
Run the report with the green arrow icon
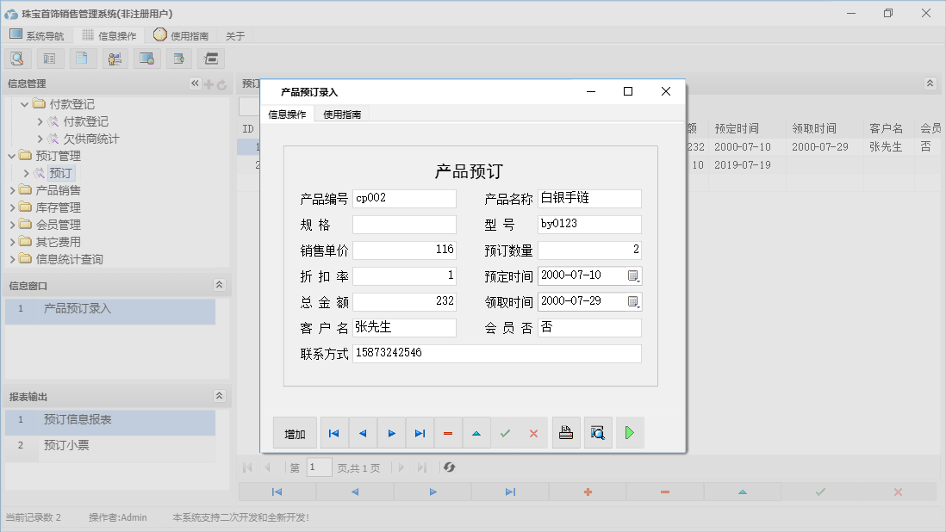click(x=629, y=432)
